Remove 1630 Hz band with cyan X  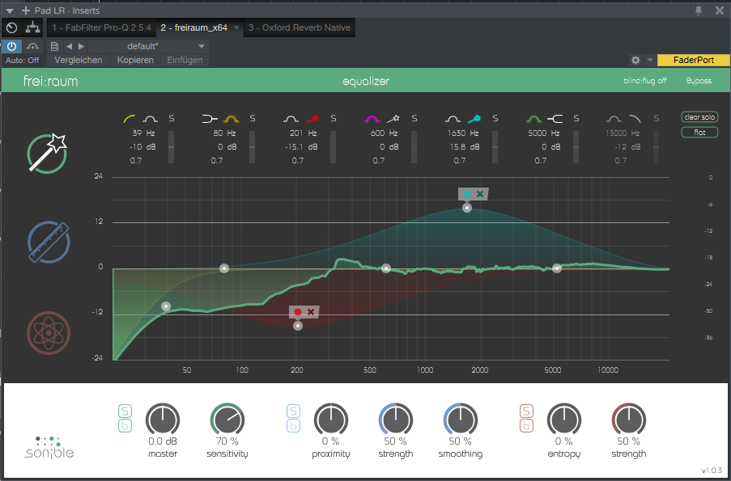pos(480,194)
